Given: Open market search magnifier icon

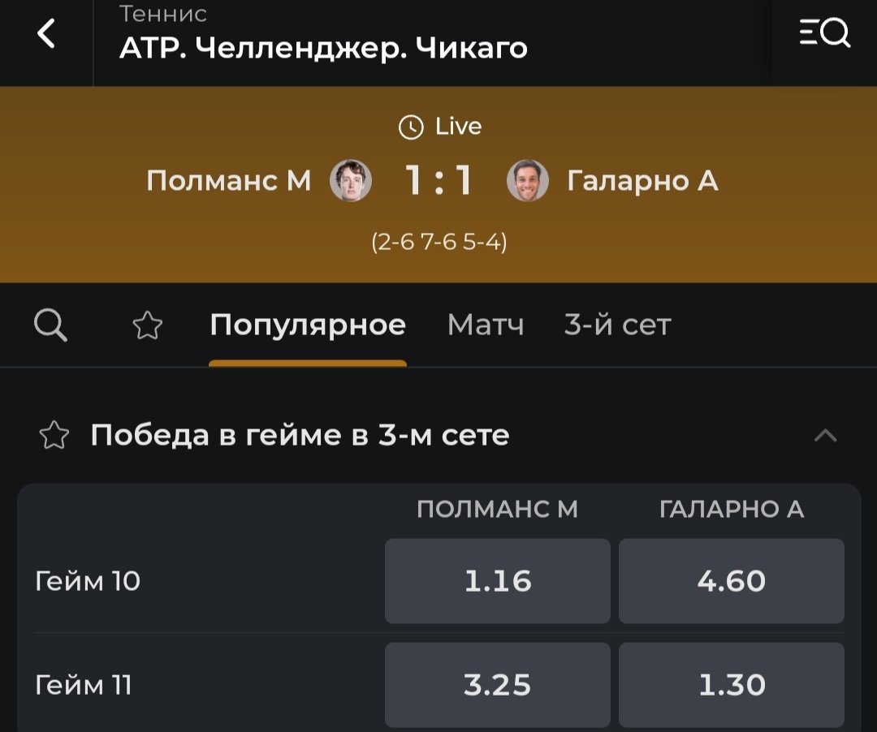Looking at the screenshot, I should (x=51, y=326).
